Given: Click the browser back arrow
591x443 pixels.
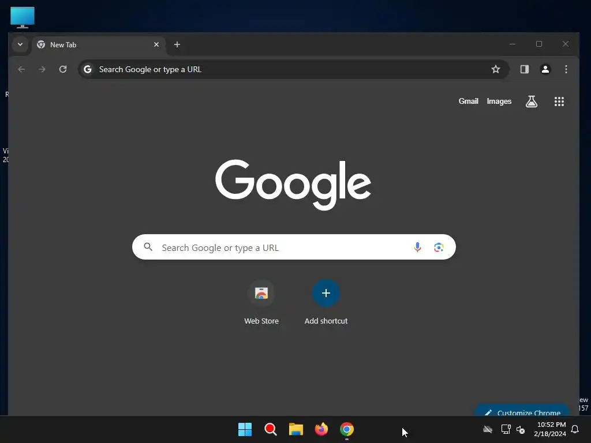Looking at the screenshot, I should coord(21,69).
